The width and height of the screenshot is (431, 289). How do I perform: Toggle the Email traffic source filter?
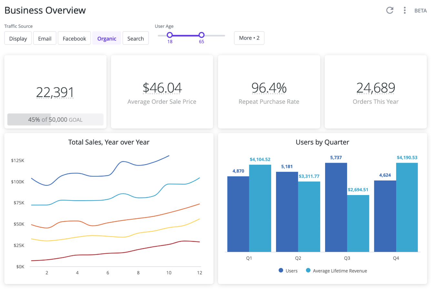[45, 38]
